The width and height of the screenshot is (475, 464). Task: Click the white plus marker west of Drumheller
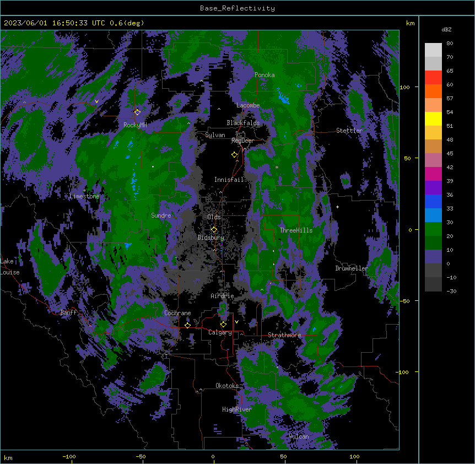tap(337, 207)
